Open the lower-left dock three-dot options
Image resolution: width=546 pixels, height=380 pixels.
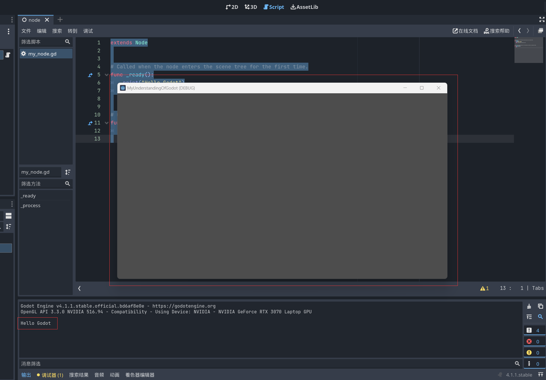12,204
